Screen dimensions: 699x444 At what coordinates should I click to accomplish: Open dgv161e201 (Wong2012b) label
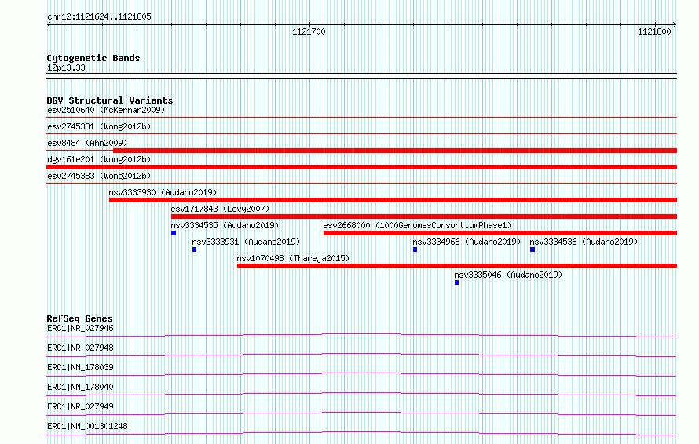pyautogui.click(x=99, y=159)
